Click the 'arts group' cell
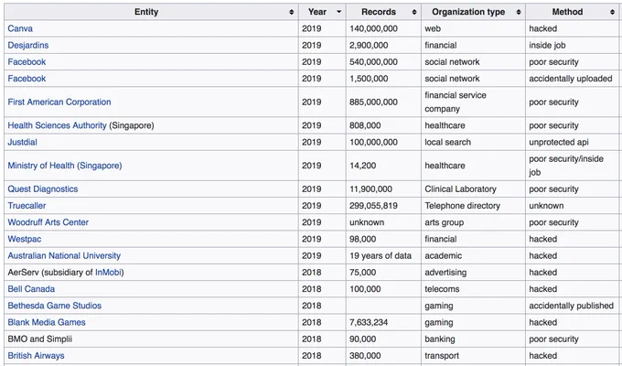This screenshot has width=622, height=366. [x=473, y=222]
